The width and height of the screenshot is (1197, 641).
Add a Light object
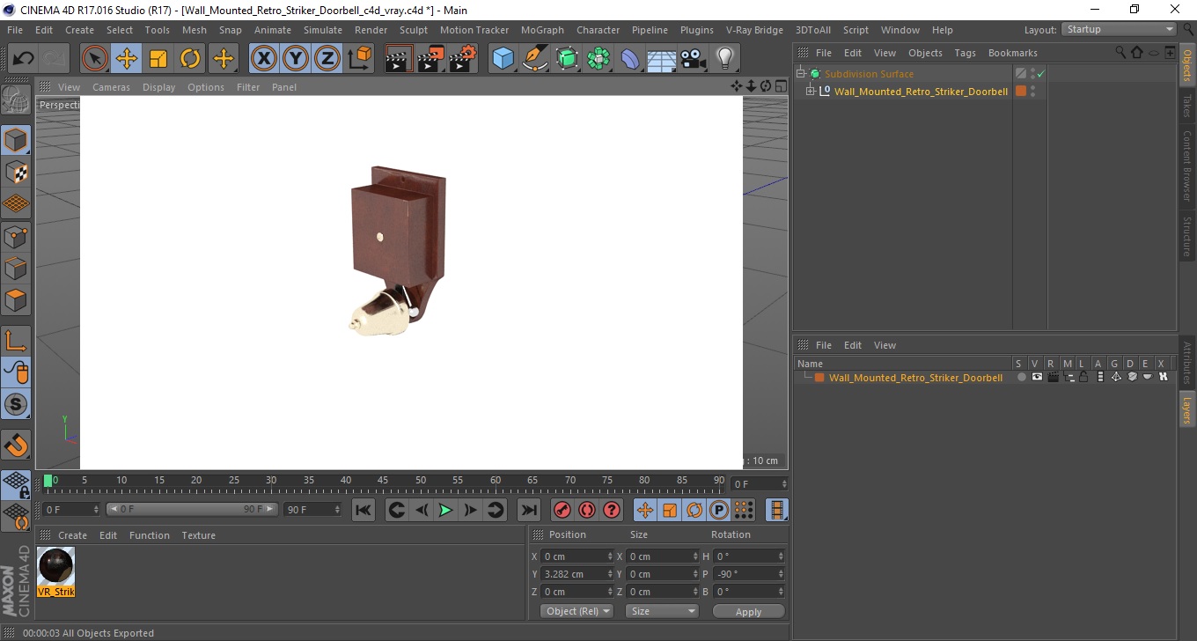click(x=725, y=59)
